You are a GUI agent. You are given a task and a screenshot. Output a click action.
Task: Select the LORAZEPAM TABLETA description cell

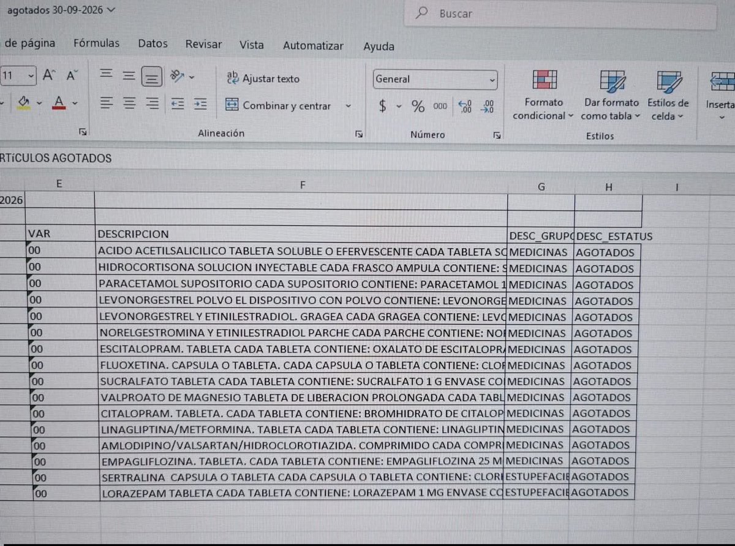coord(301,493)
